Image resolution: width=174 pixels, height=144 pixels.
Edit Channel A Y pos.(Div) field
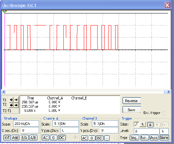pos(70,130)
